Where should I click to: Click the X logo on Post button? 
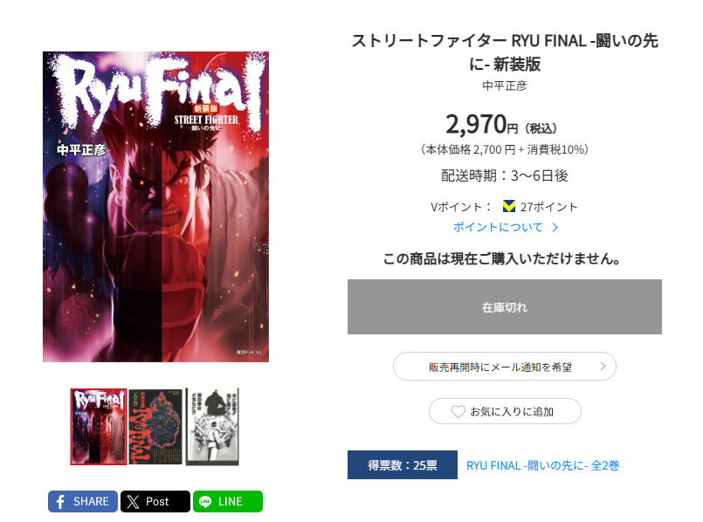[x=133, y=501]
